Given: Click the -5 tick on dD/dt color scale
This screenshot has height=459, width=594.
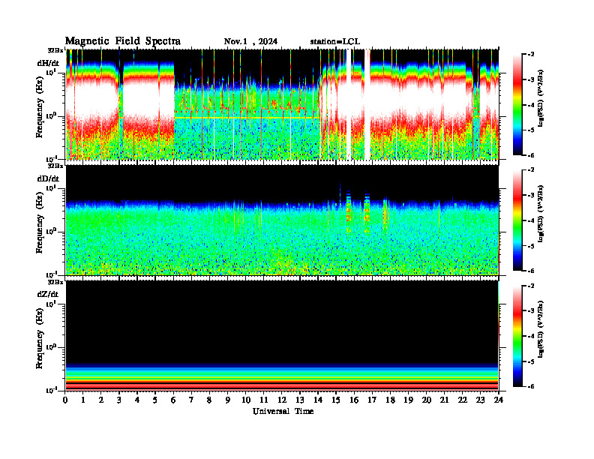Looking at the screenshot, I should 531,246.
